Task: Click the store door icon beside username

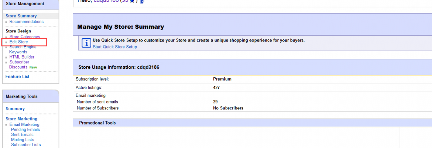Action: [142, 1]
